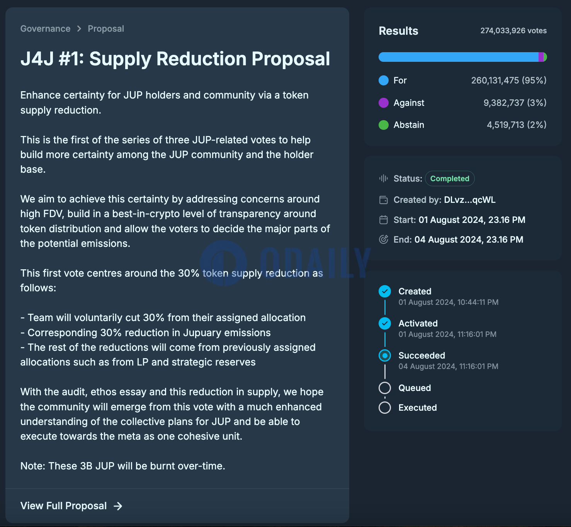Click the Start date calendar icon
This screenshot has width=571, height=527.
point(384,220)
